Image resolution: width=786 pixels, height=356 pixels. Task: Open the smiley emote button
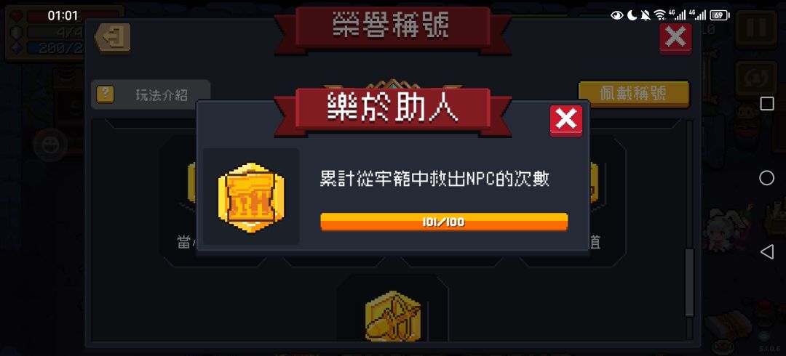(x=49, y=145)
